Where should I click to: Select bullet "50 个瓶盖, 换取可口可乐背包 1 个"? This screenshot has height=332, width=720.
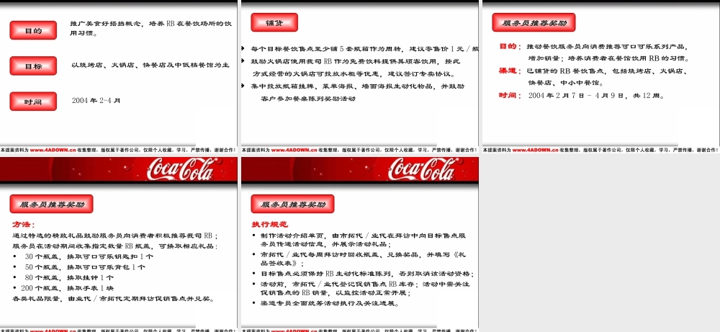point(79,266)
